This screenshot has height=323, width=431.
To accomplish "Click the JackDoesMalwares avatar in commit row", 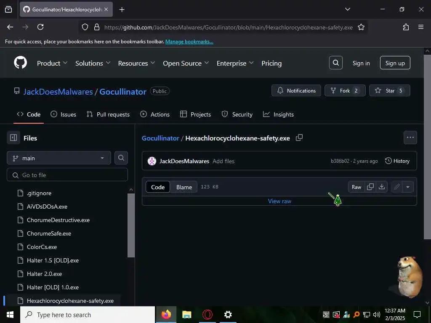I will [x=152, y=161].
